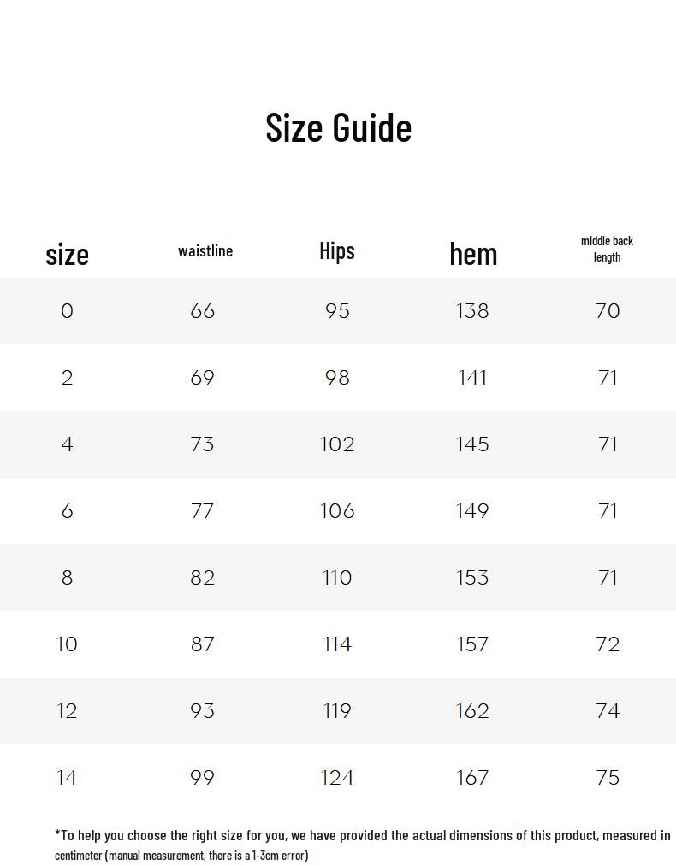Click waistline value 69

click(203, 378)
